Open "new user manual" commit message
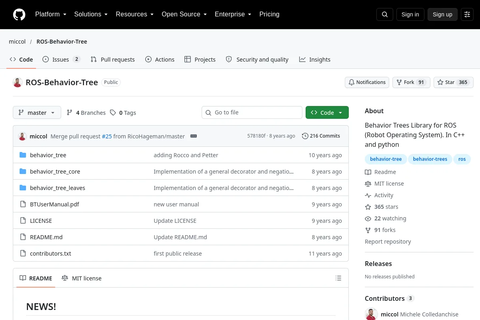This screenshot has height=320, width=480. pos(176,204)
